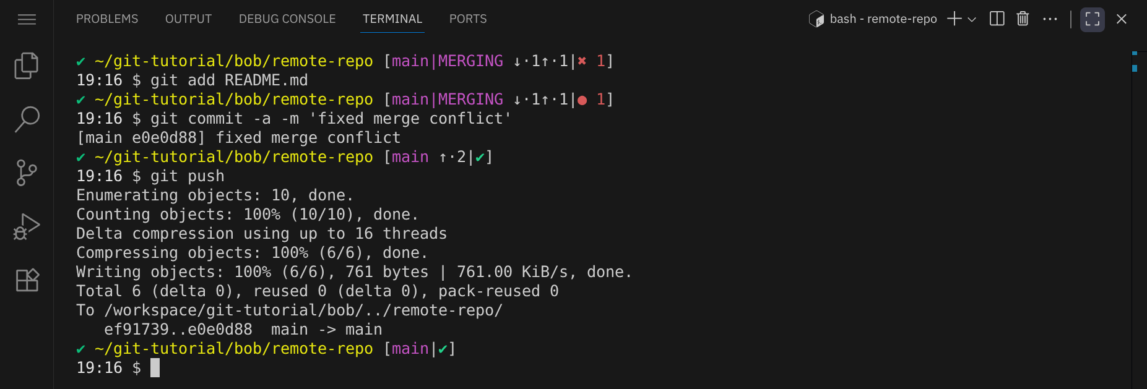
Task: Open the terminal more actions ellipsis menu
Action: [x=1050, y=19]
